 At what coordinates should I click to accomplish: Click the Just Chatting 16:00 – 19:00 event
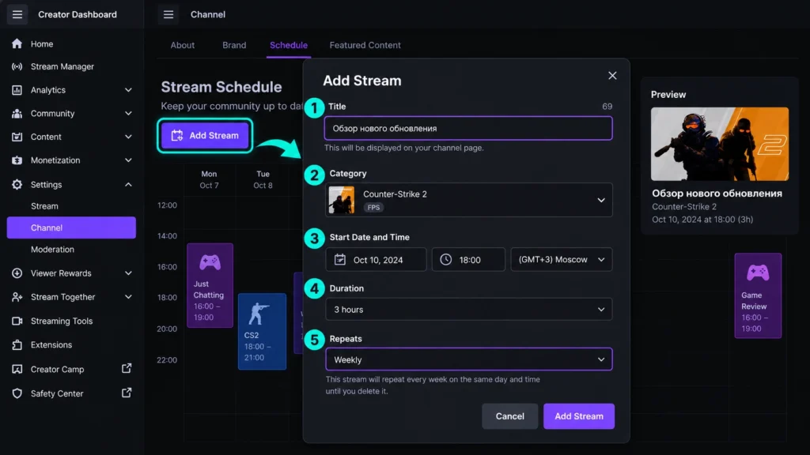pyautogui.click(x=210, y=285)
